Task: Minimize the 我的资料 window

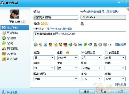Action: [119, 2]
